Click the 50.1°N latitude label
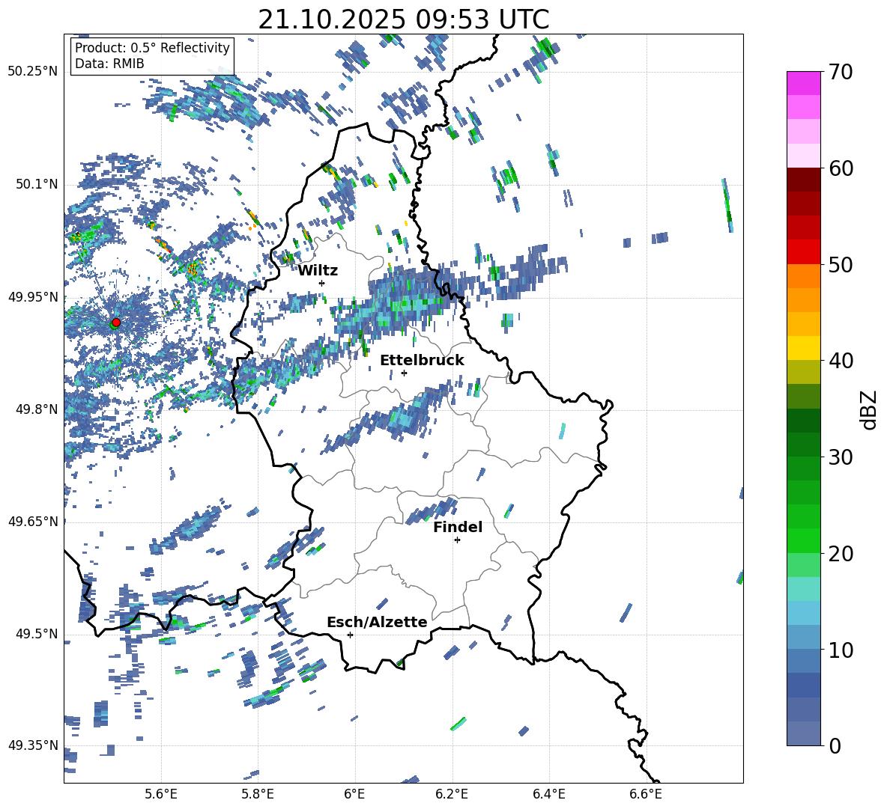The width and height of the screenshot is (887, 809). click(x=36, y=184)
